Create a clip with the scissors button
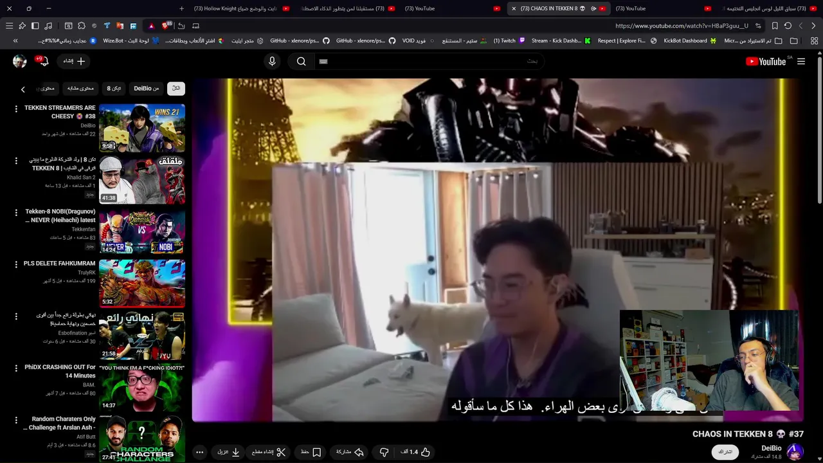The image size is (823, 463). point(269,452)
